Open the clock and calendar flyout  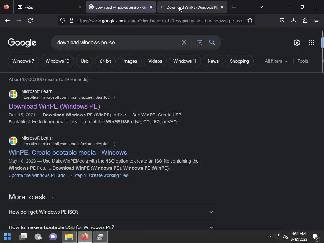(x=299, y=237)
